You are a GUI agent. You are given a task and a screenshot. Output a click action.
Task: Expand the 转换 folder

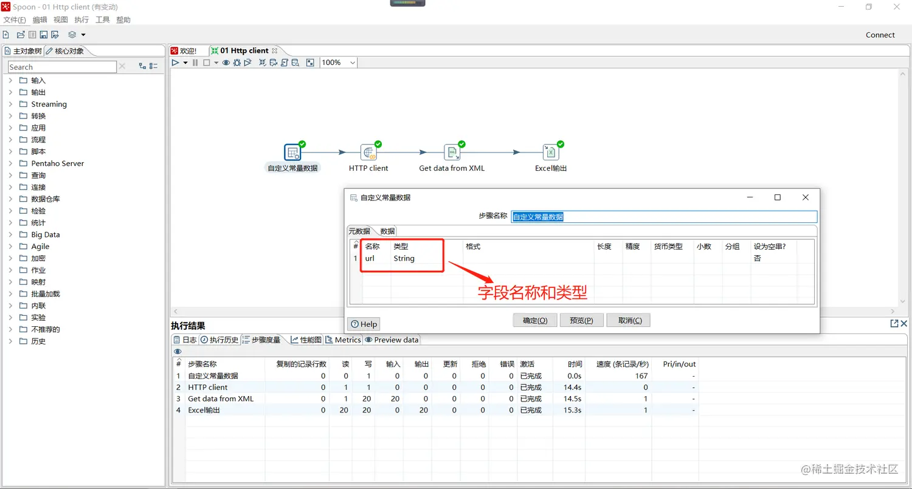click(10, 116)
